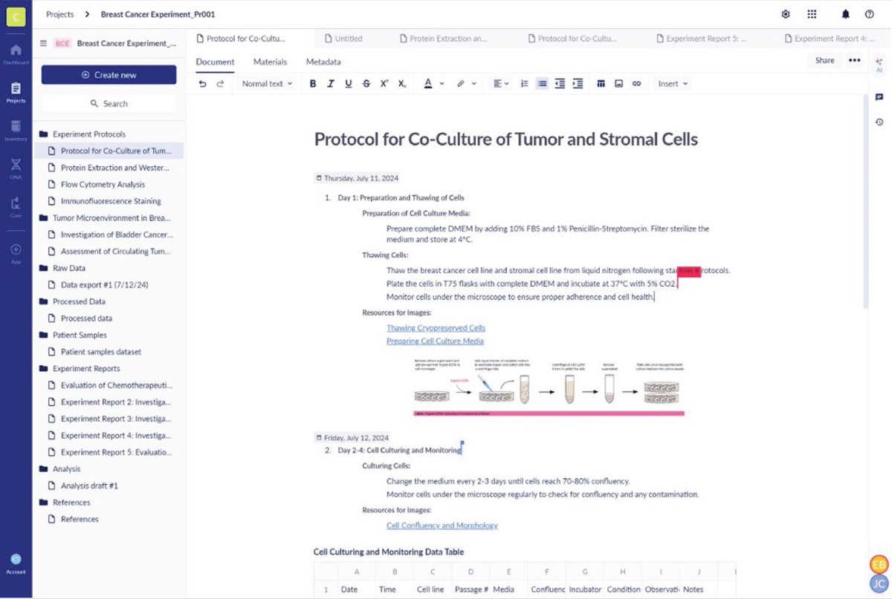The image size is (892, 599).
Task: Insert a table using the table icon
Action: coord(601,83)
